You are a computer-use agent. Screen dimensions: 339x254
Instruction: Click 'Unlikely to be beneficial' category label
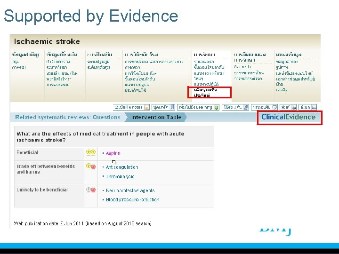(42, 190)
